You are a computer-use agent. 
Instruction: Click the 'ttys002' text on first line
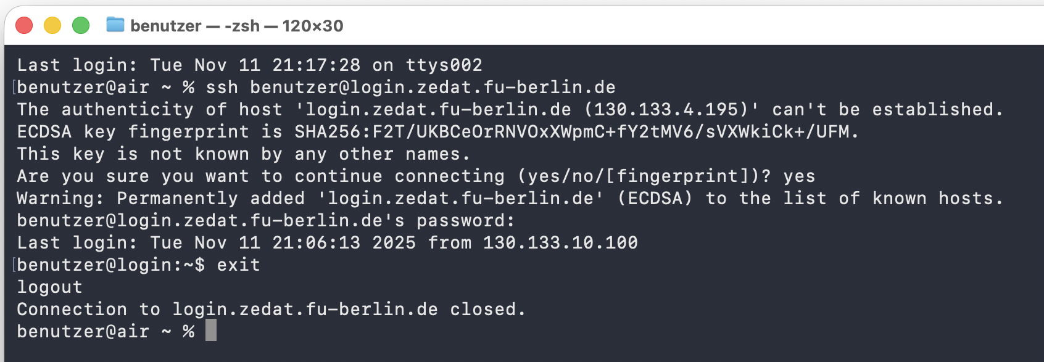[444, 65]
